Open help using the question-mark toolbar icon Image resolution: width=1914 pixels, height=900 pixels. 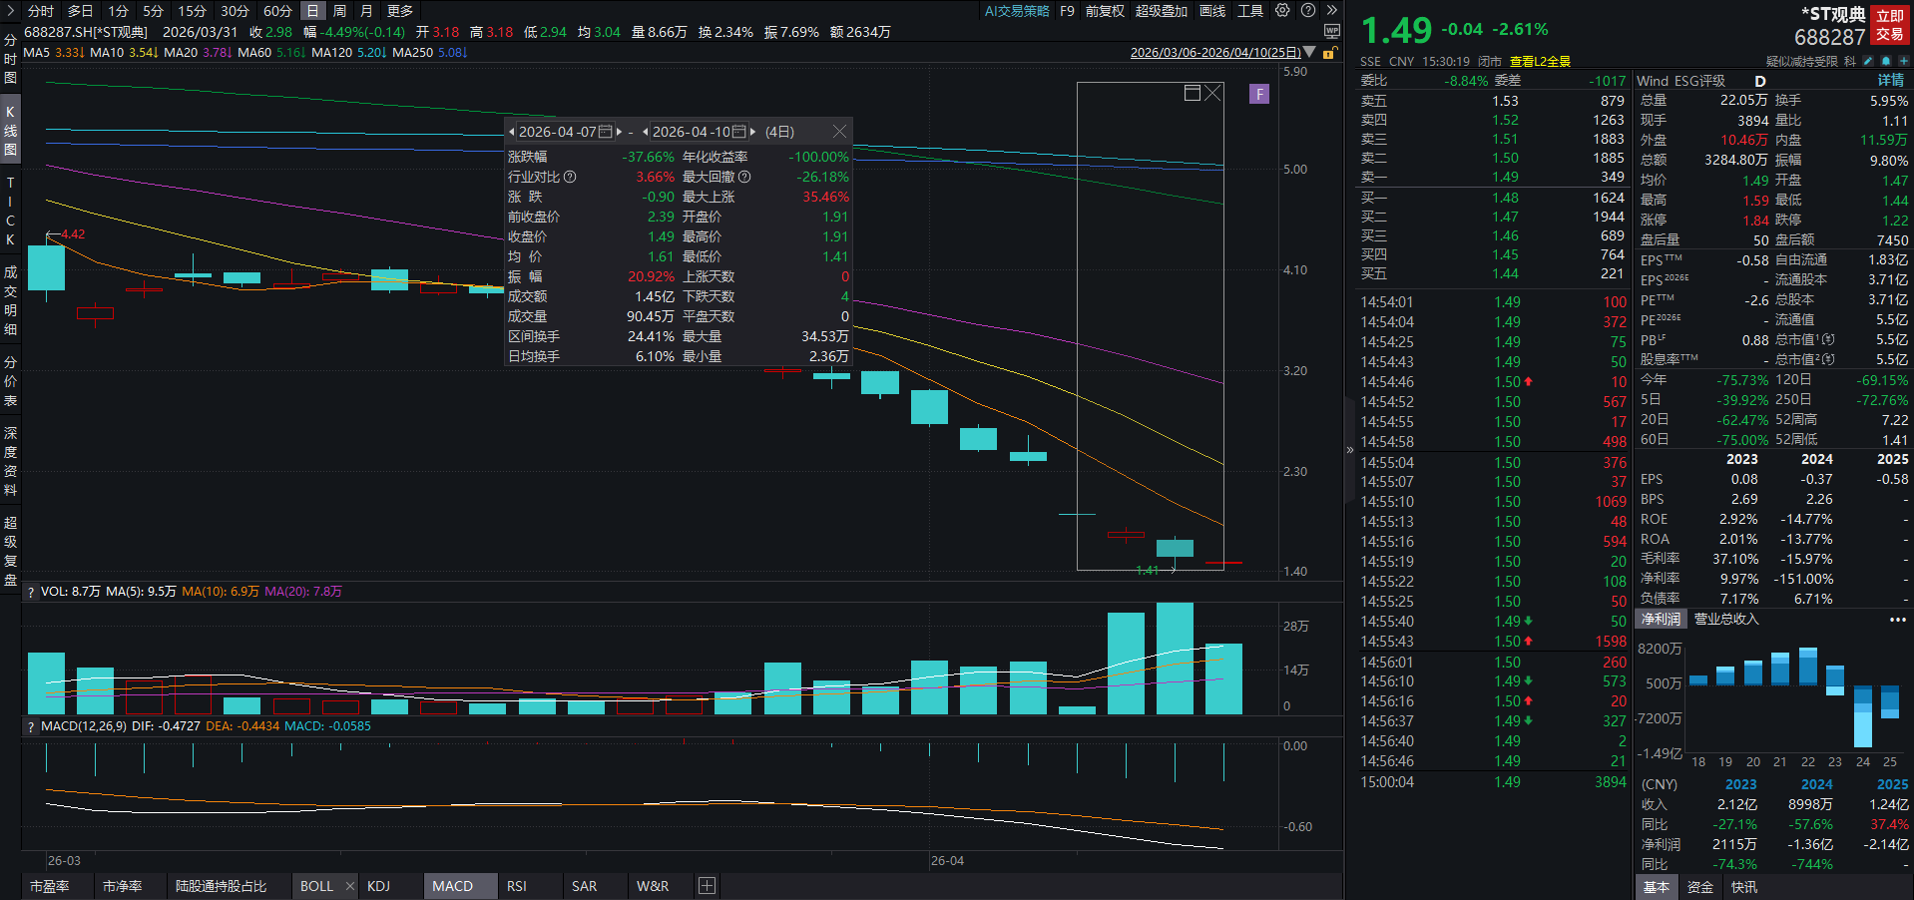[x=1308, y=11]
